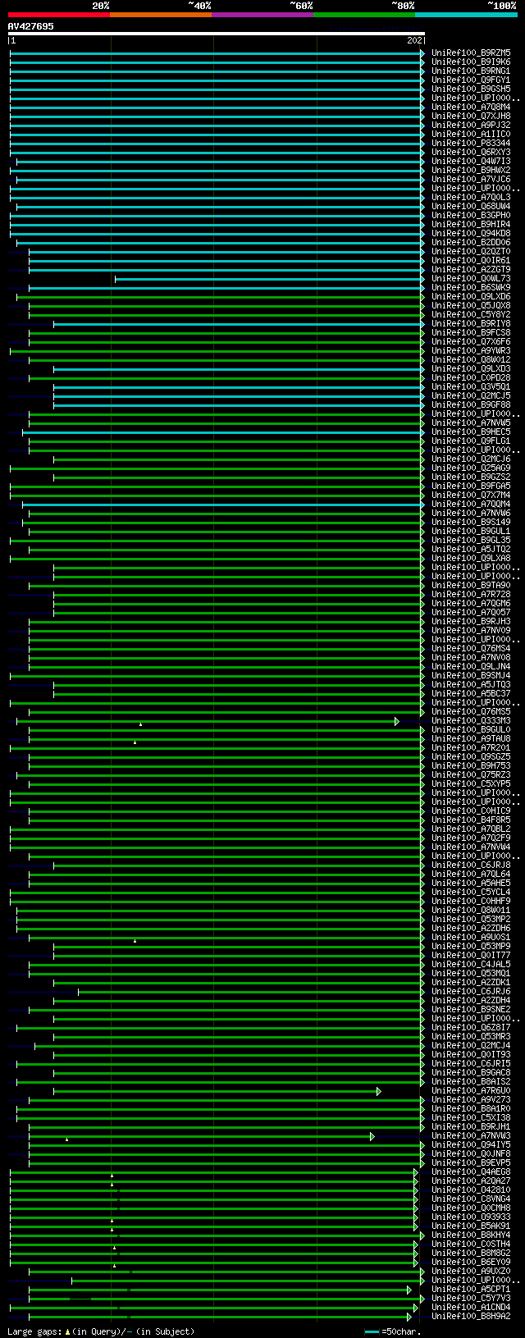Click the orange ~40% identity legend segment
The image size is (525, 1338).
[x=160, y=15]
